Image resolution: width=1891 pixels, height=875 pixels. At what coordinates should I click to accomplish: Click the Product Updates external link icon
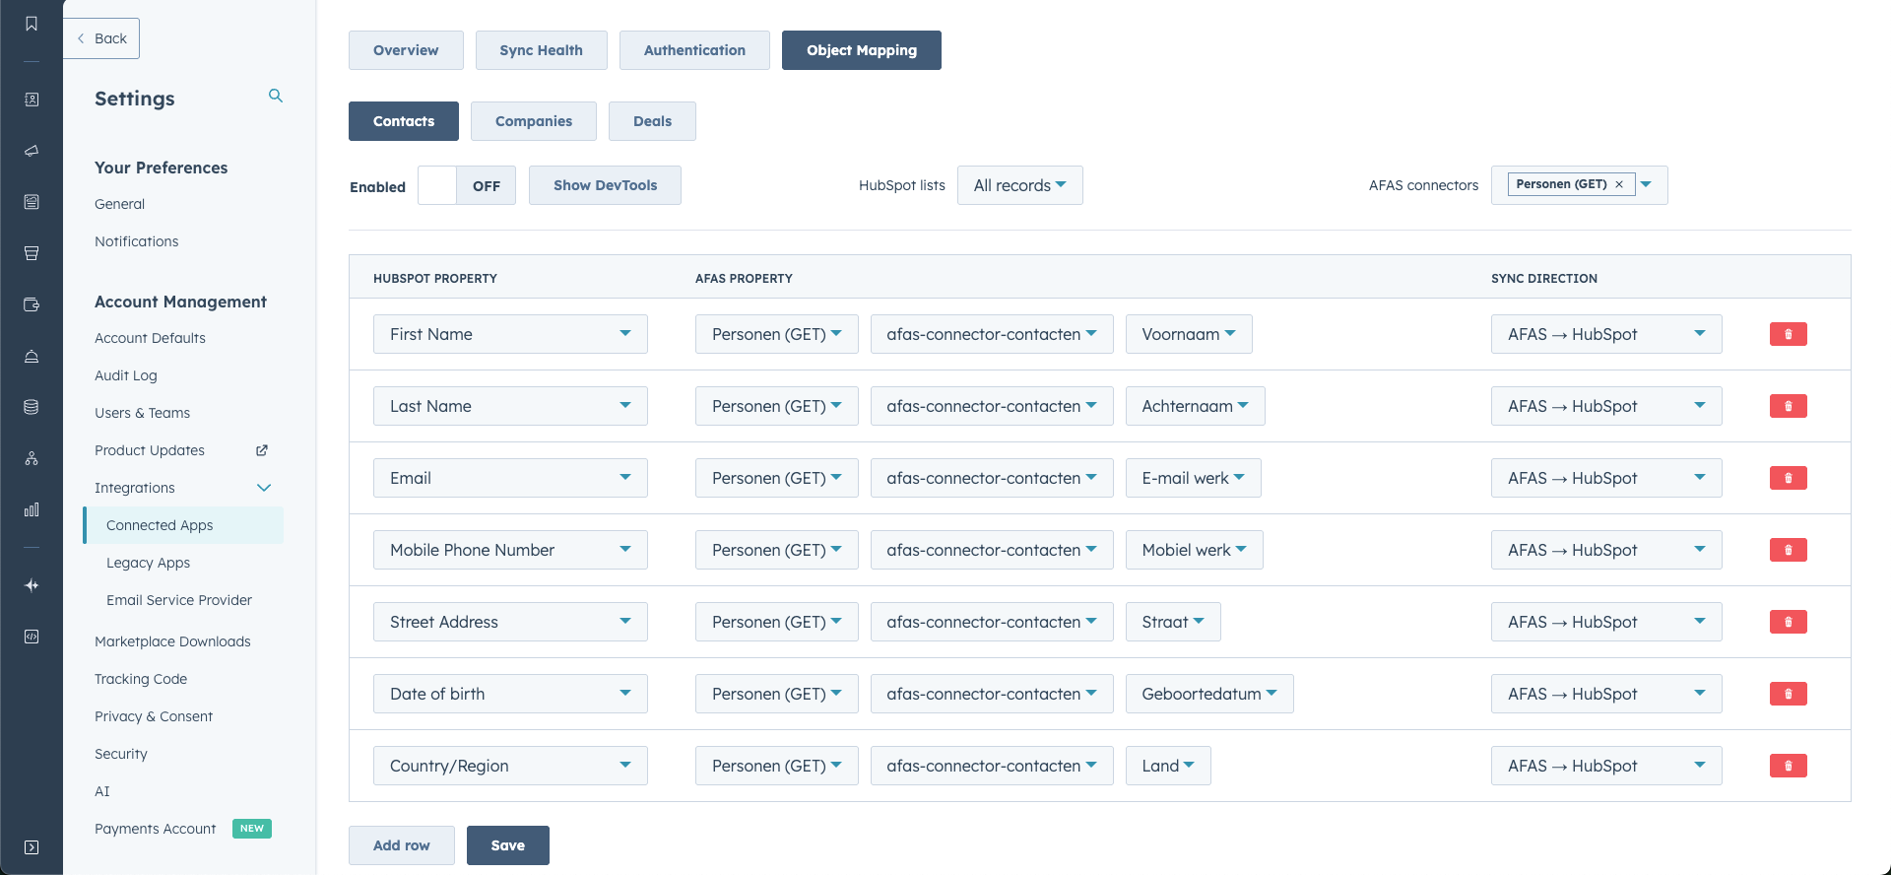coord(262,450)
